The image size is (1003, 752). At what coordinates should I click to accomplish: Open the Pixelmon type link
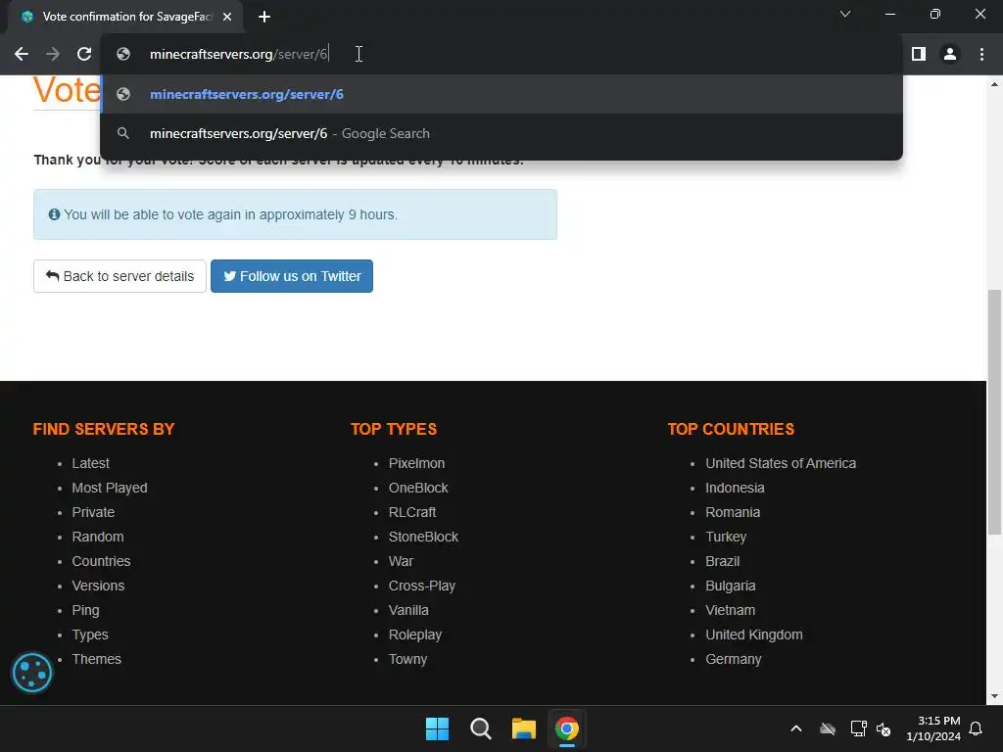coord(416,463)
